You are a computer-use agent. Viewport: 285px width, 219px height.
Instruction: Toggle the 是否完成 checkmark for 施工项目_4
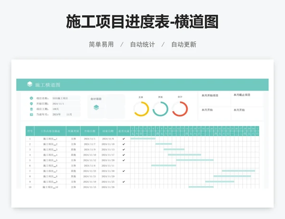click(x=124, y=155)
